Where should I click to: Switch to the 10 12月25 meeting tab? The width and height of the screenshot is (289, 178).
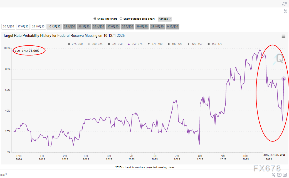pos(54,27)
